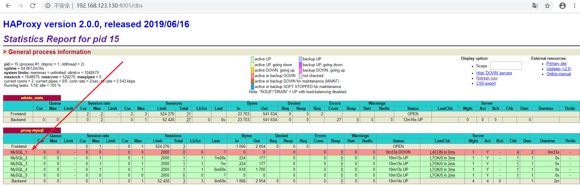Click the Refresh now link
The height and width of the screenshot is (186, 580).
click(487, 78)
